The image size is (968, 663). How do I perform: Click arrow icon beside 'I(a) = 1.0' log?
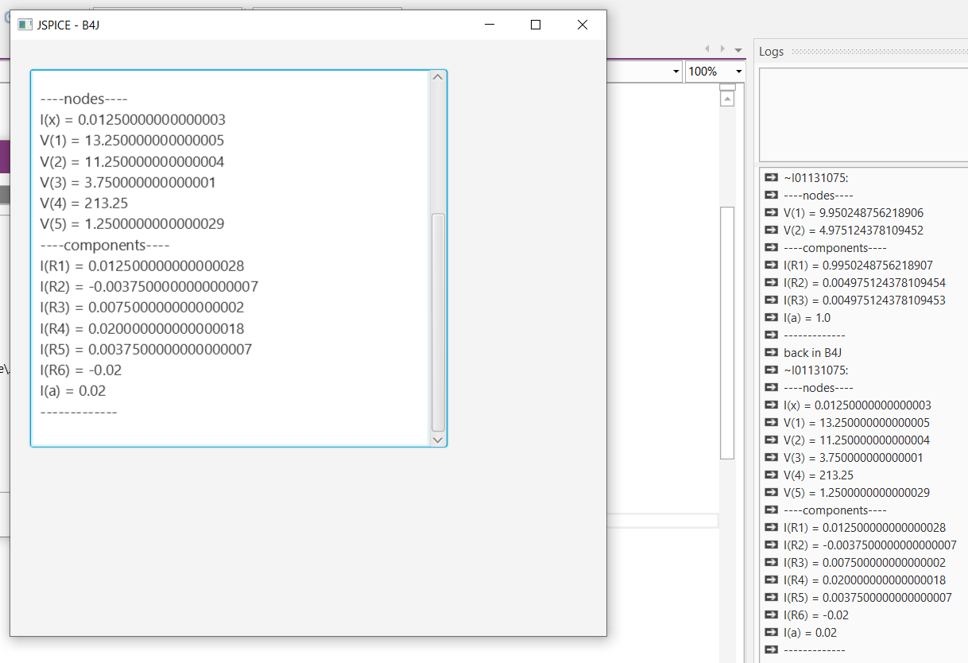(770, 318)
